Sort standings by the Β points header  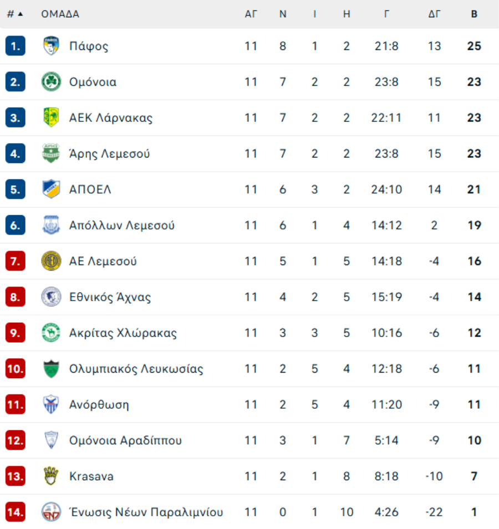474,14
